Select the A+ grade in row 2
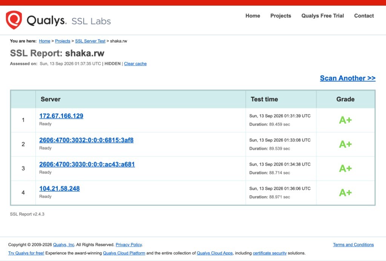The height and width of the screenshot is (261, 386). tap(345, 144)
